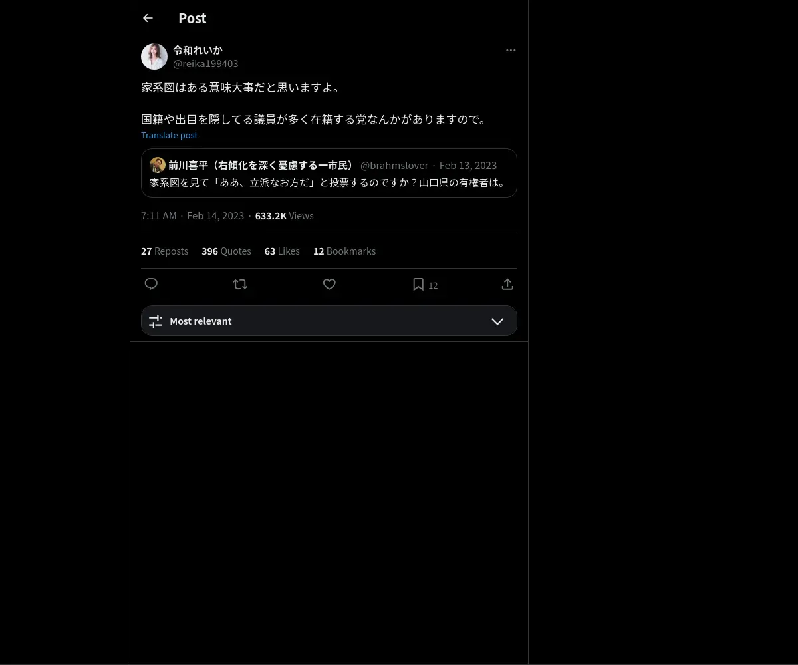Viewport: 798px width, 665px height.
Task: Bookmark the post with the bookmark icon
Action: tap(418, 284)
